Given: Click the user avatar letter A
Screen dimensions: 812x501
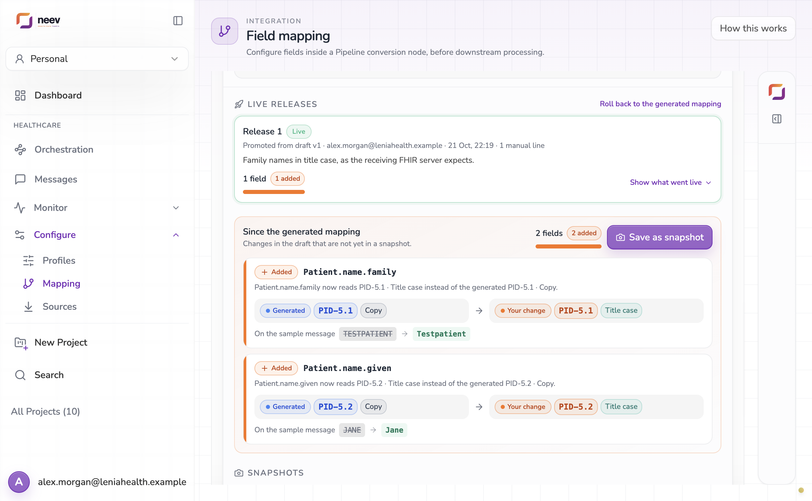Looking at the screenshot, I should [x=19, y=482].
